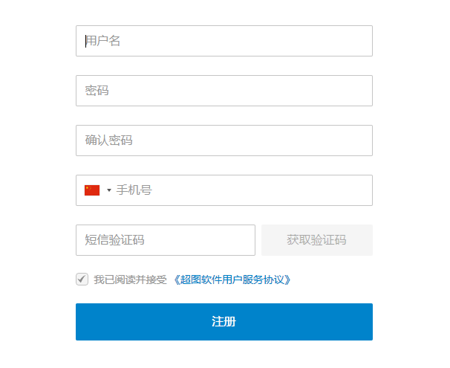The height and width of the screenshot is (368, 450).
Task: Click the blue 注册 button
Action: pyautogui.click(x=224, y=322)
